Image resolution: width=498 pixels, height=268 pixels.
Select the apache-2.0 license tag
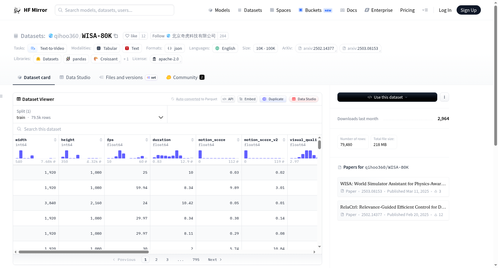point(166,59)
